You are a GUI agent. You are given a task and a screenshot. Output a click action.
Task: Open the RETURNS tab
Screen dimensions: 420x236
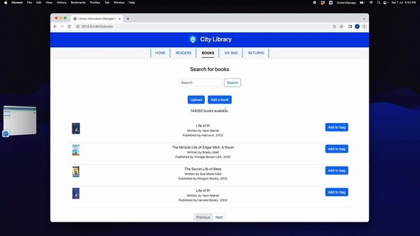coord(256,53)
